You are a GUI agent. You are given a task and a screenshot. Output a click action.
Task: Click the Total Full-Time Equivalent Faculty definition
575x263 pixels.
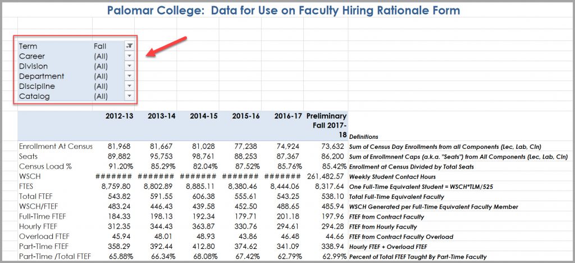click(x=396, y=197)
